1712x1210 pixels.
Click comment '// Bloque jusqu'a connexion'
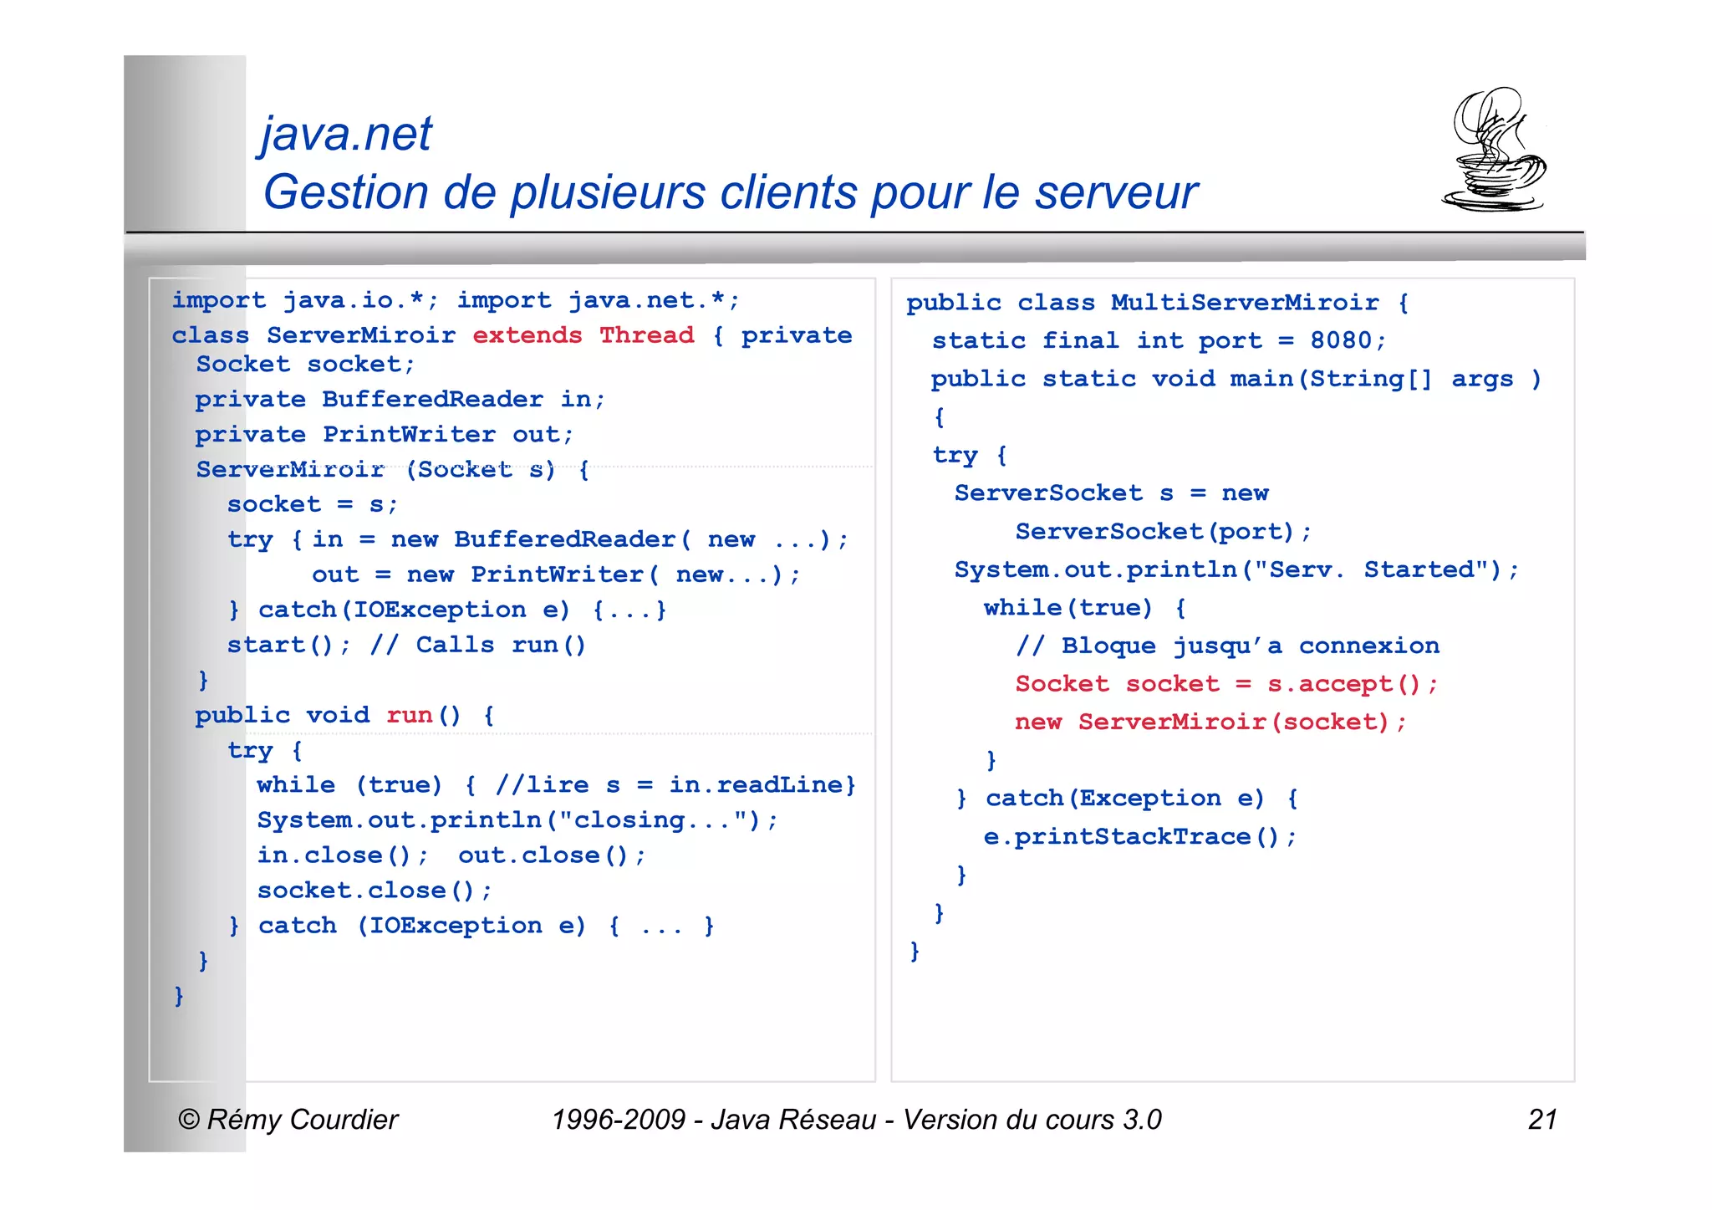tap(1228, 646)
